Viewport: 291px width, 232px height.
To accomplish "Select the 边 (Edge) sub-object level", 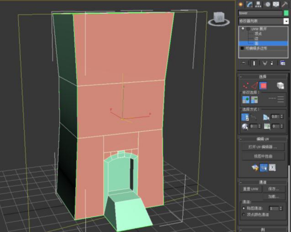I will 256,39.
